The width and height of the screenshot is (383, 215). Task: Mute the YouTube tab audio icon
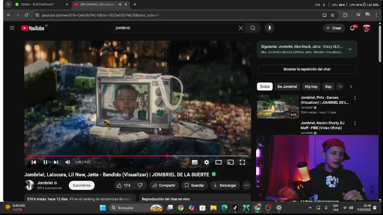(x=120, y=4)
